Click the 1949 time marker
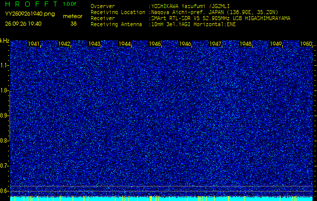This screenshot has height=201, width=317. tap(276, 44)
